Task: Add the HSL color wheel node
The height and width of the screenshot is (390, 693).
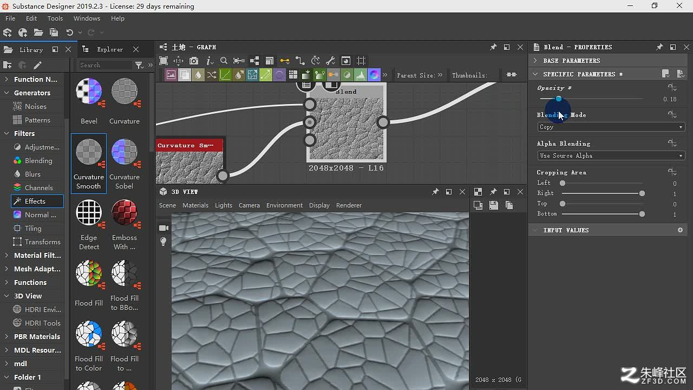Action: tap(374, 75)
